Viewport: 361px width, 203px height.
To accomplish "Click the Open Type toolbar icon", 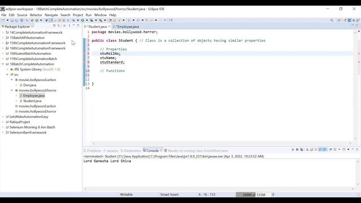I will tap(111, 20).
